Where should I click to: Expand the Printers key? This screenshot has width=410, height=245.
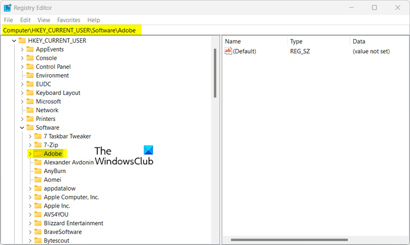click(22, 119)
